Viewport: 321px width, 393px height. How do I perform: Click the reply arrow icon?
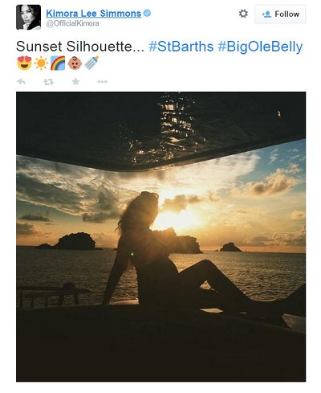(x=21, y=81)
